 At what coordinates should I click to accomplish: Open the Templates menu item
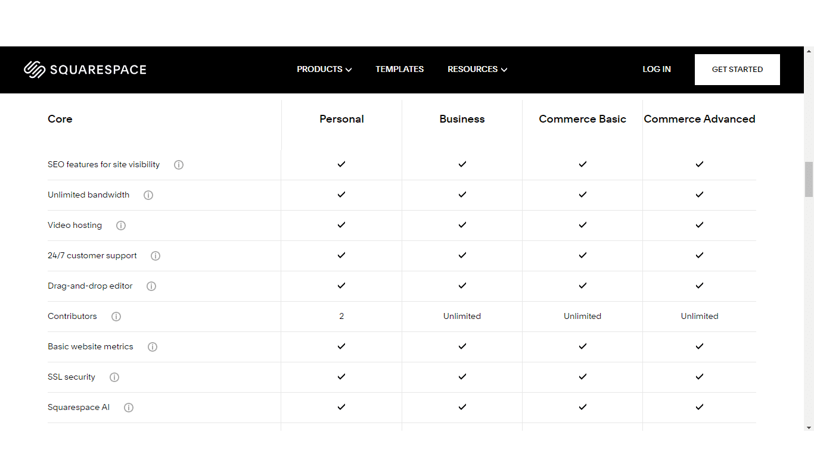pos(399,69)
